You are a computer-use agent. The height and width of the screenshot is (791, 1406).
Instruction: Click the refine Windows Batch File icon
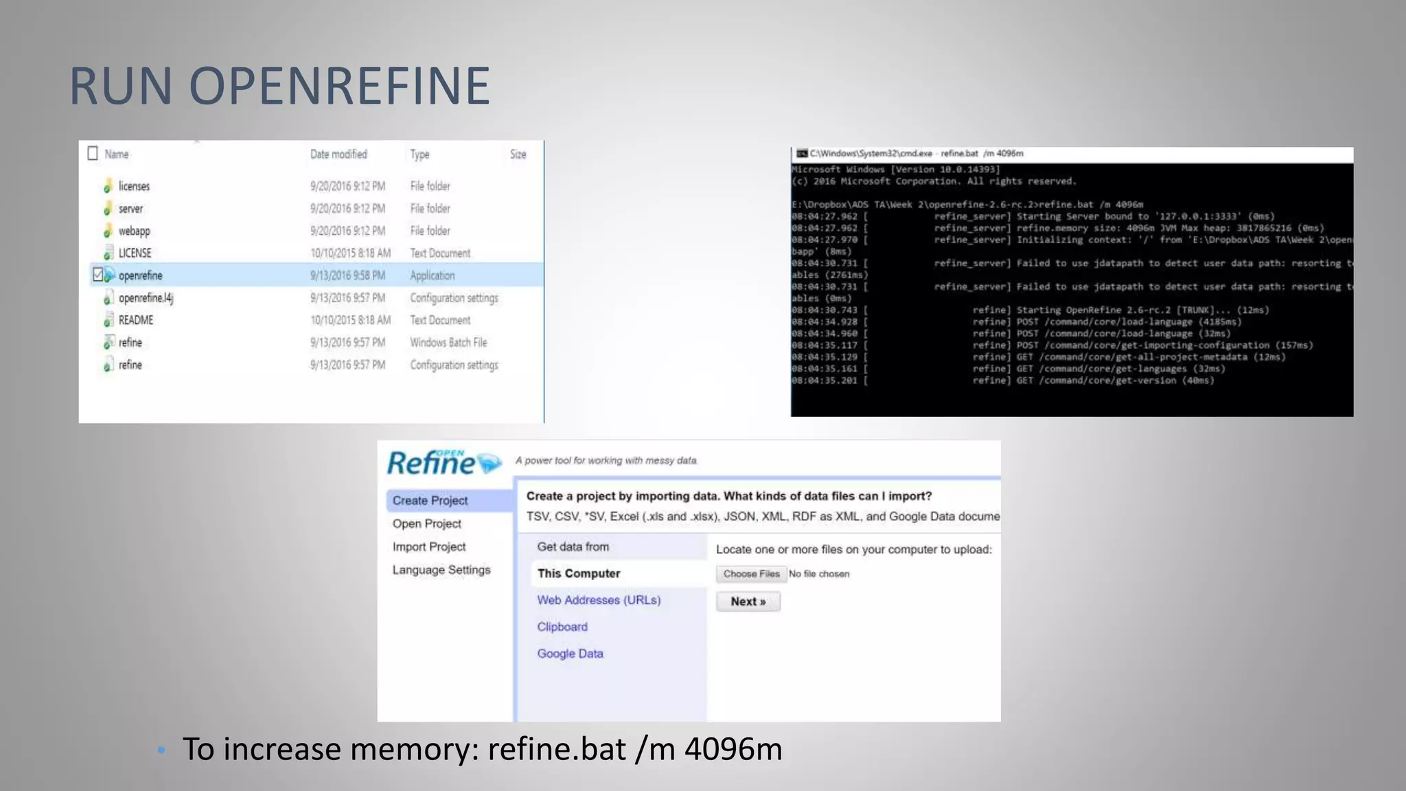108,342
